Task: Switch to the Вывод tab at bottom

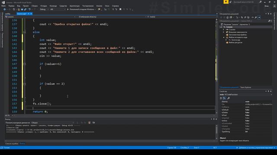Action: (23, 144)
